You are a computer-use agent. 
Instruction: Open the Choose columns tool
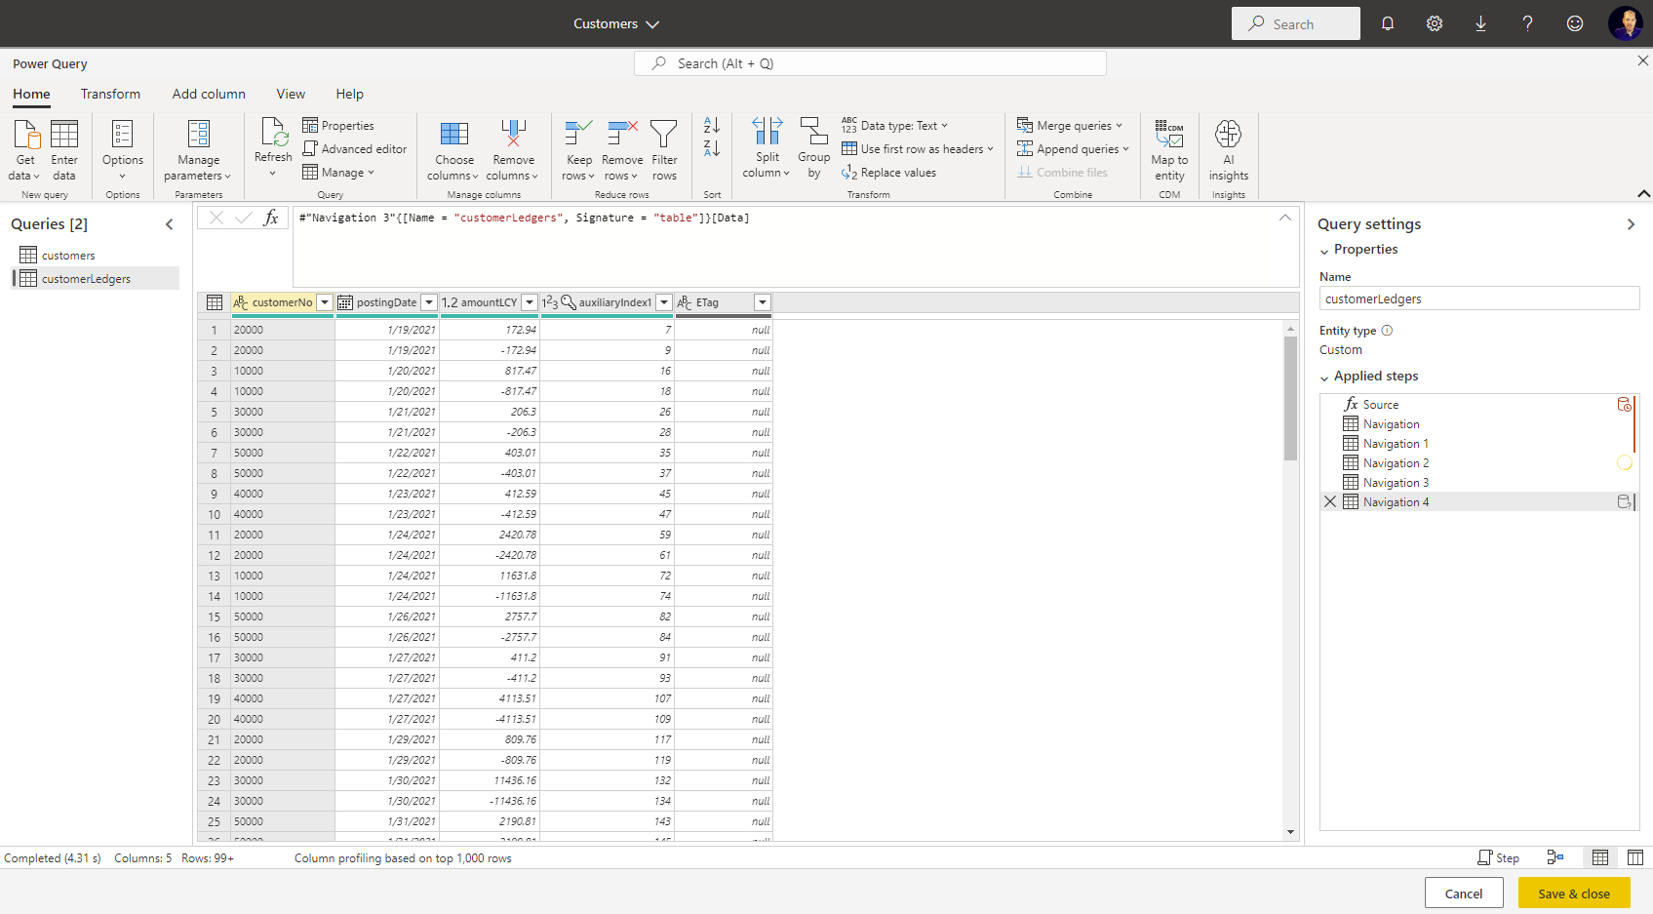pyautogui.click(x=453, y=135)
